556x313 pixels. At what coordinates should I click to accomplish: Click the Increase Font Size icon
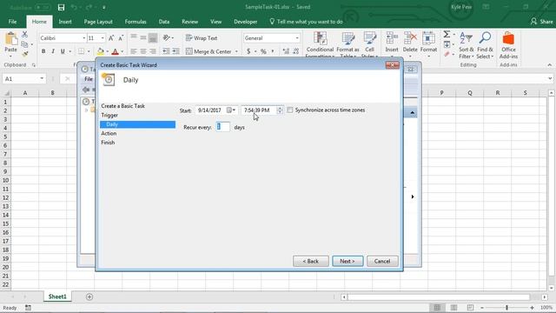[111, 38]
